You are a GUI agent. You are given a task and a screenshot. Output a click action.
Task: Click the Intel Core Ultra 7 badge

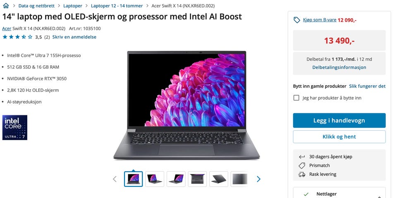(15, 128)
